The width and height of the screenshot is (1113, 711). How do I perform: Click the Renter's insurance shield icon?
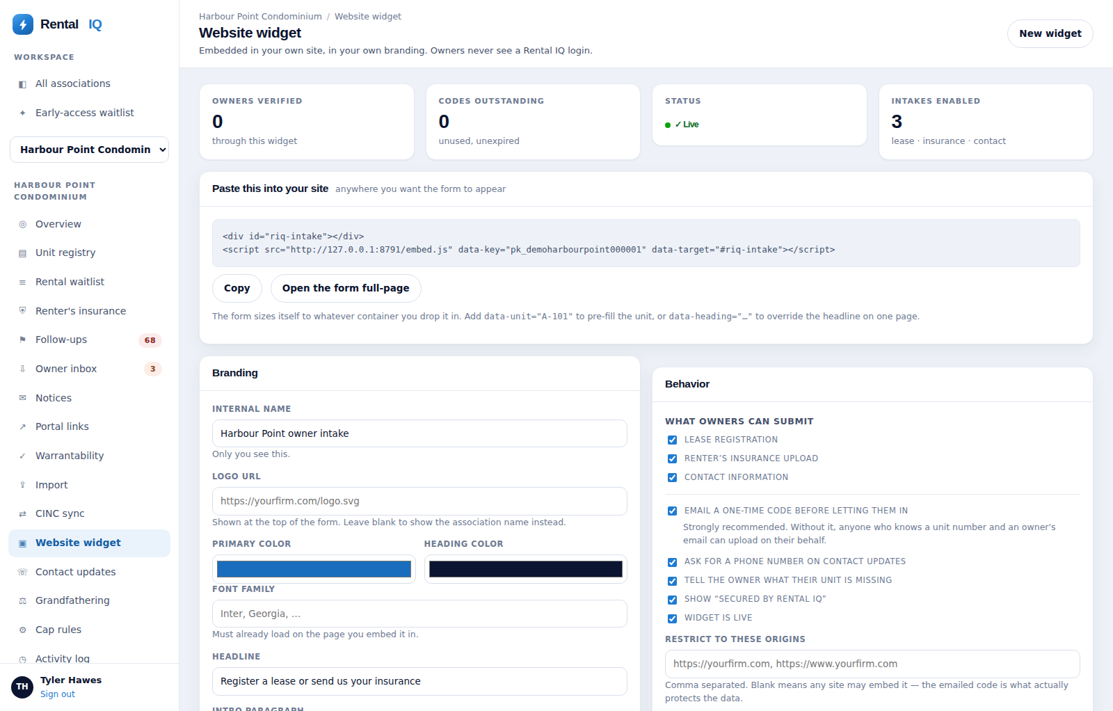[22, 310]
